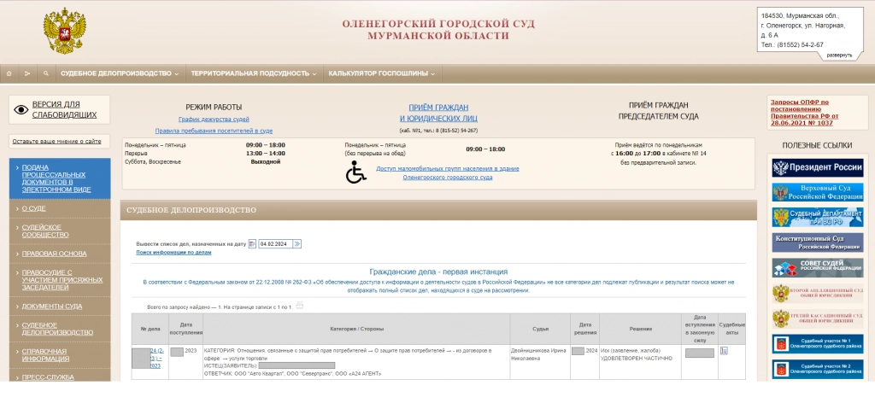Open the Запросы ОПФР по постановлению link
Viewport: 875px width, 397px height.
(805, 113)
